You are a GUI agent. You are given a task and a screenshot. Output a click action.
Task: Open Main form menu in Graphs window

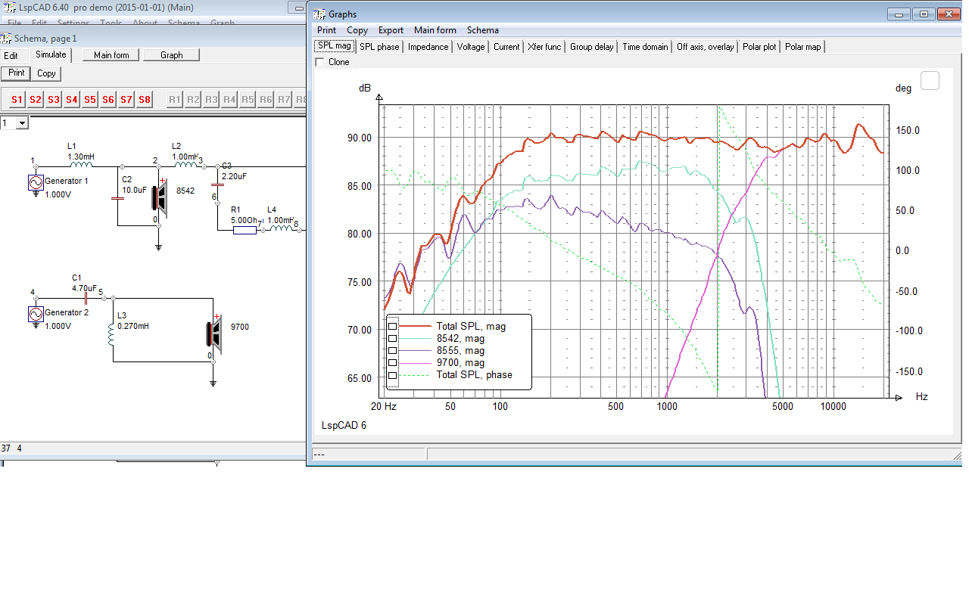click(x=435, y=30)
